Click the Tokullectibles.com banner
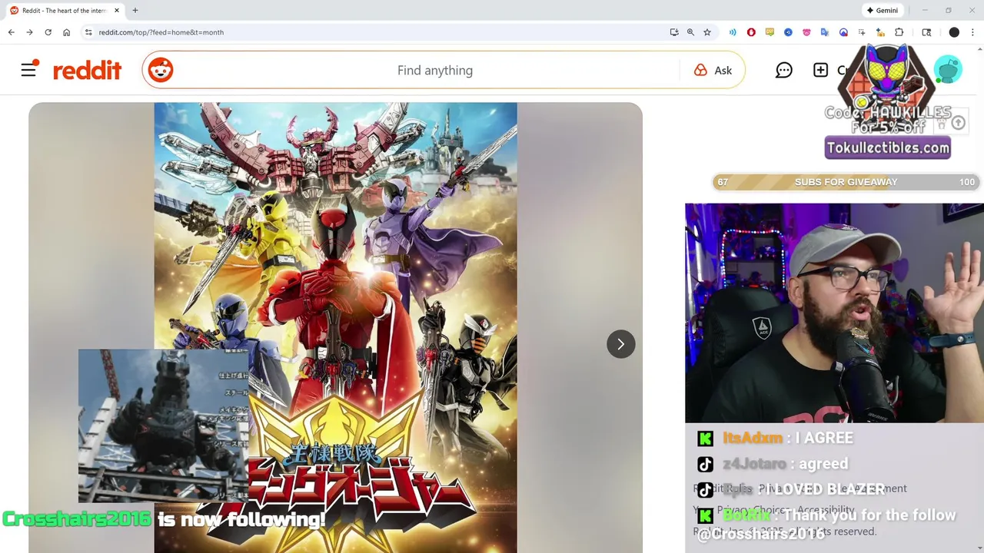The height and width of the screenshot is (553, 984). click(888, 147)
